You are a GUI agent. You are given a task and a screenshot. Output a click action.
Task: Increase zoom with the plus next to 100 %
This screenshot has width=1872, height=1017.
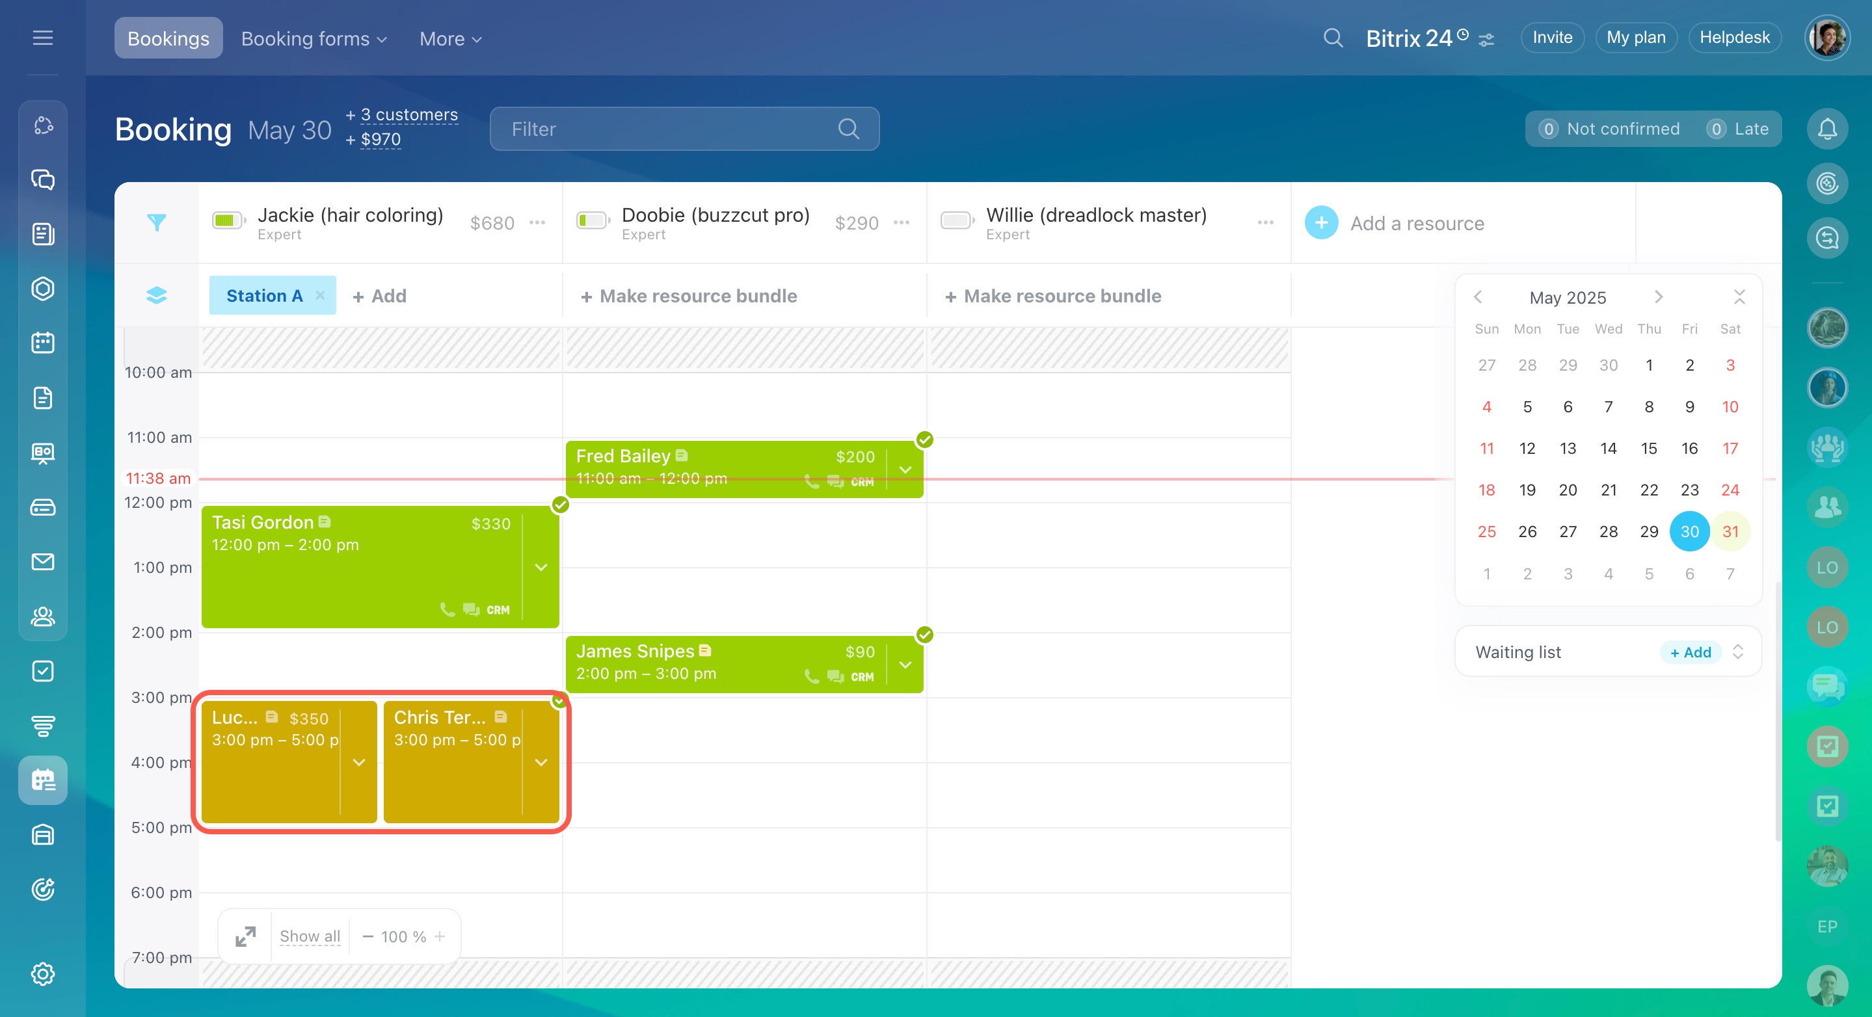pos(440,936)
